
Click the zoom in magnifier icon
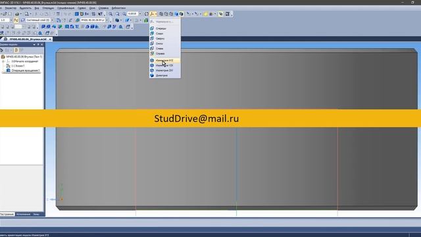(111, 14)
